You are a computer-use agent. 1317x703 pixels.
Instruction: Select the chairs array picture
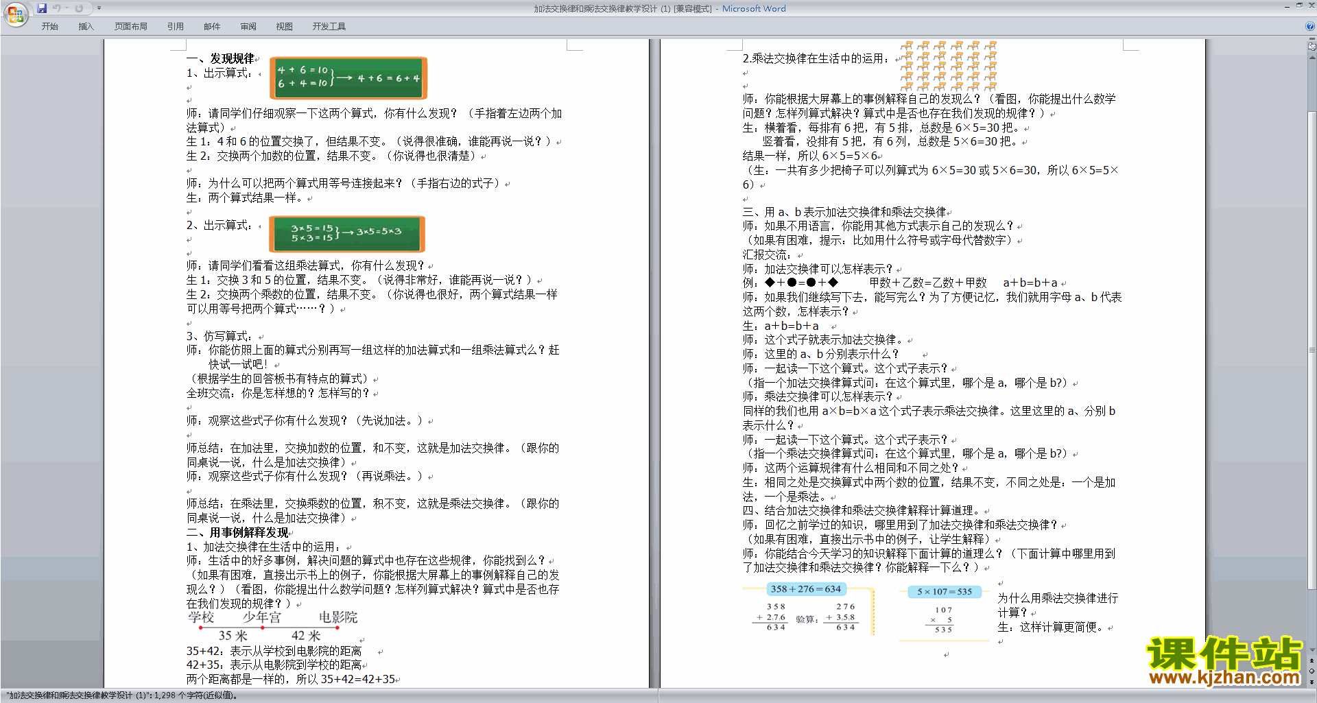tap(949, 66)
